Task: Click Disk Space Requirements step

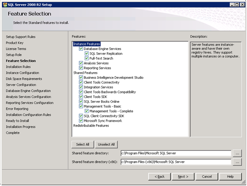Action: tap(24, 79)
